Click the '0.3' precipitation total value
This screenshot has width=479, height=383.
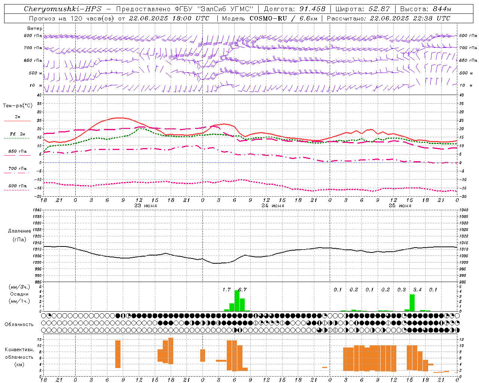point(402,290)
